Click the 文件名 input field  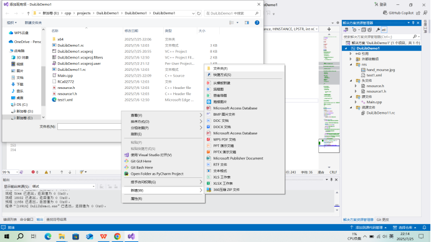pyautogui.click(x=89, y=127)
